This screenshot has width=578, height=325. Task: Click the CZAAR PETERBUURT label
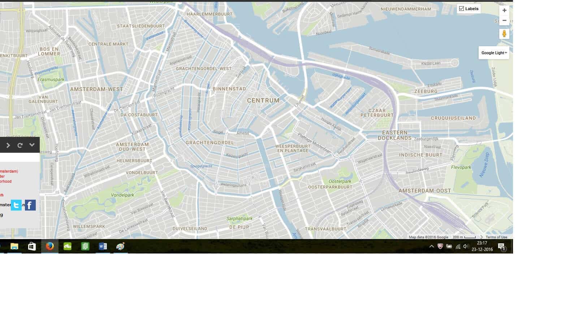(377, 113)
